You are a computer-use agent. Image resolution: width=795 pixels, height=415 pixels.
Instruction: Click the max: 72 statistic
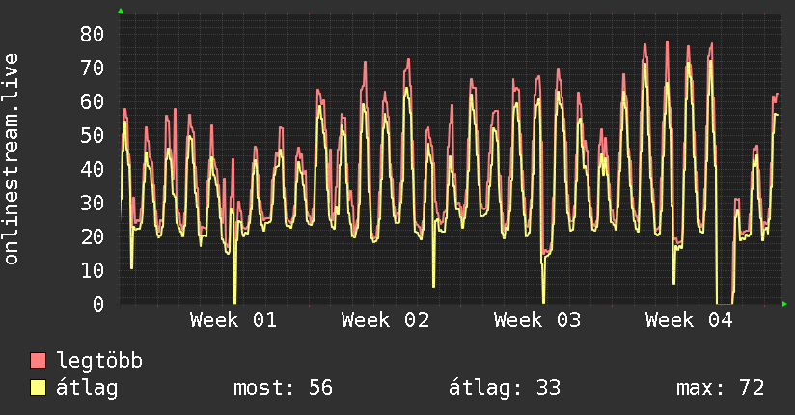coord(720,388)
